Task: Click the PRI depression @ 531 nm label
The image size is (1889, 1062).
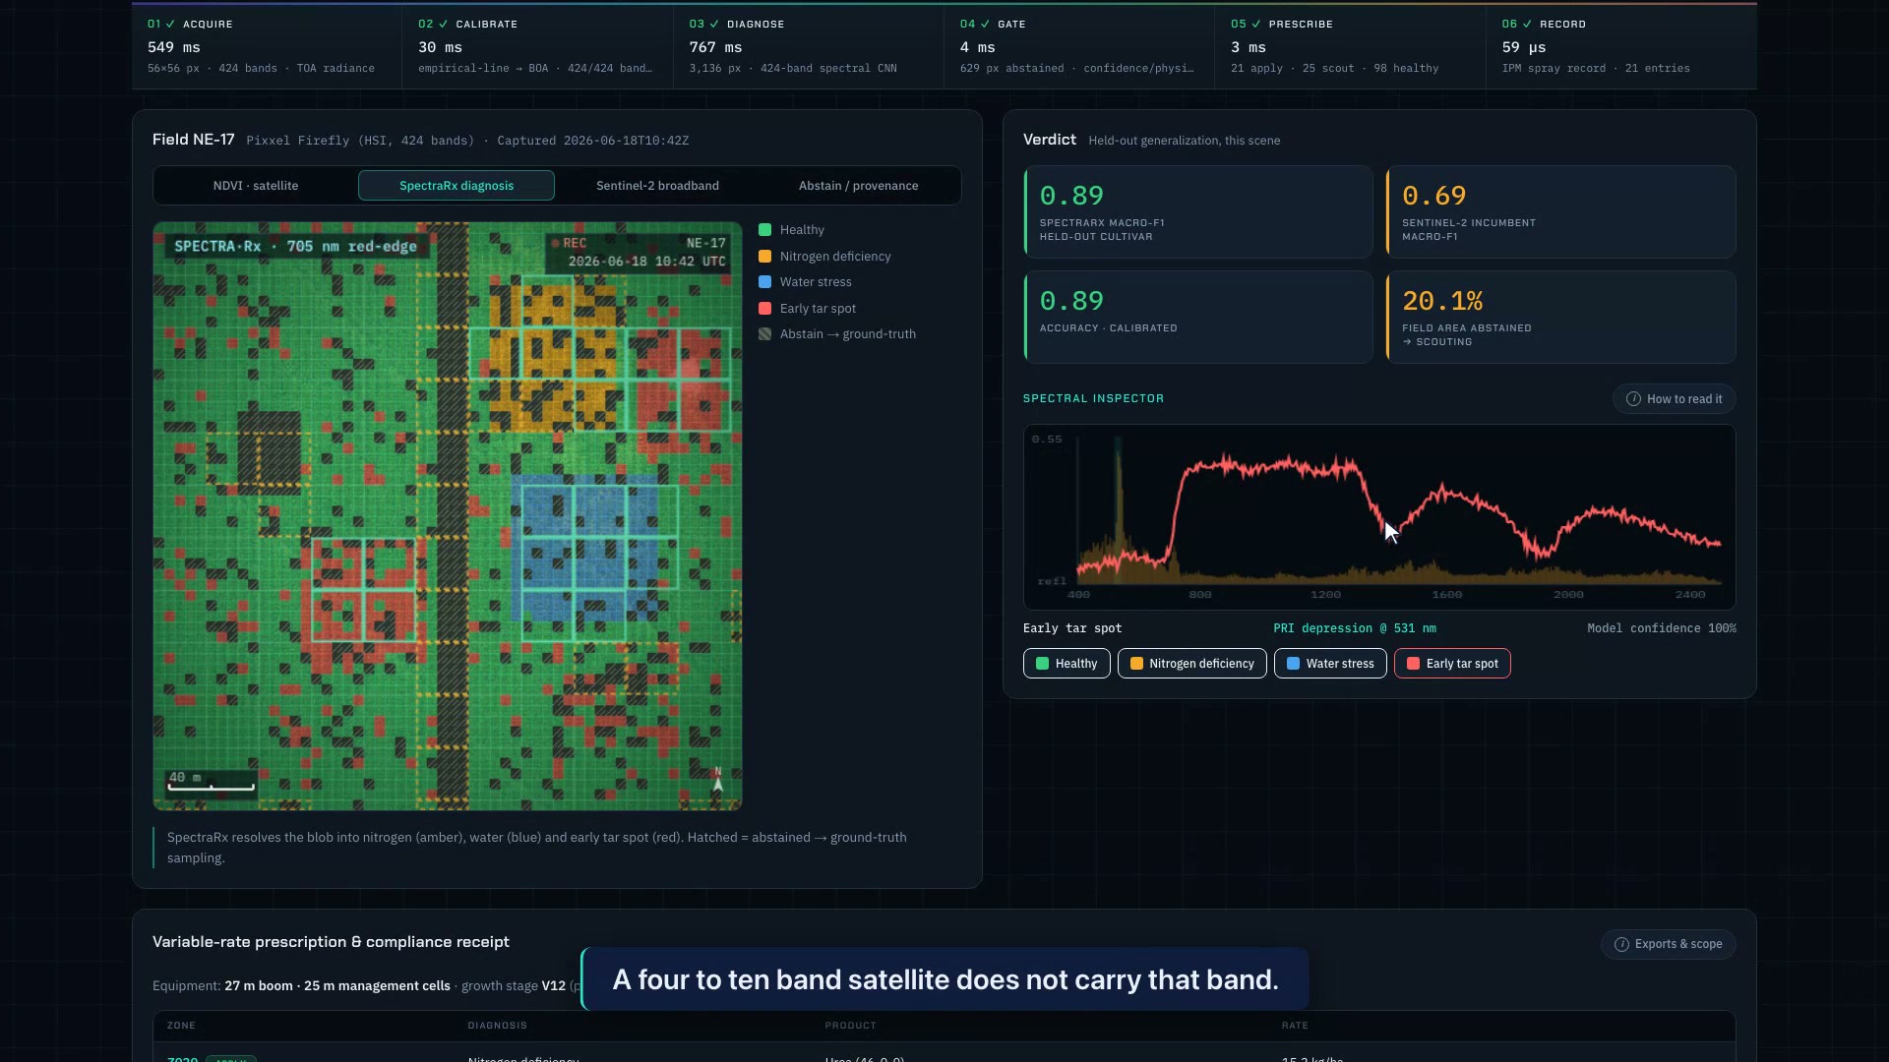Action: 1355,628
